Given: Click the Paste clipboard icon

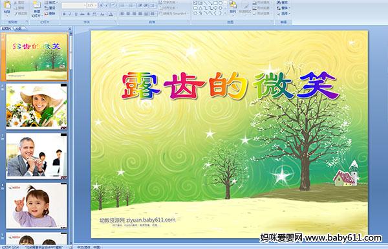Looking at the screenshot, I should tap(7, 7).
